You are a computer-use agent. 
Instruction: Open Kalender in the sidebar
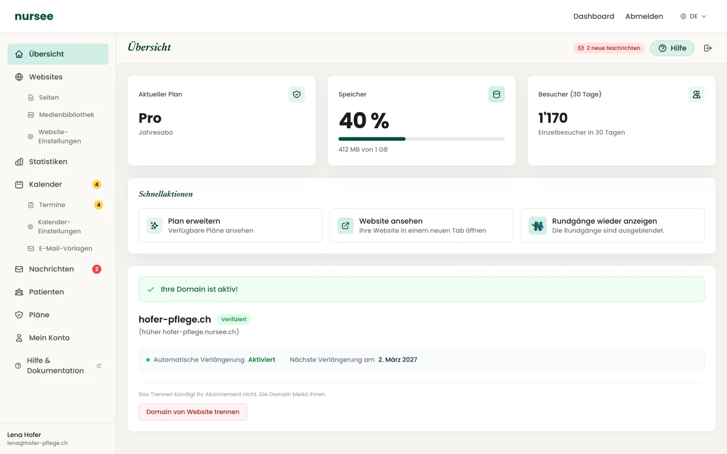click(x=58, y=184)
